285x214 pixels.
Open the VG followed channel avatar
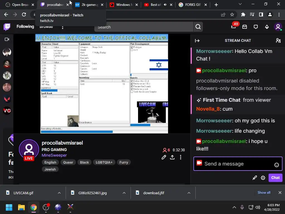tap(7, 110)
